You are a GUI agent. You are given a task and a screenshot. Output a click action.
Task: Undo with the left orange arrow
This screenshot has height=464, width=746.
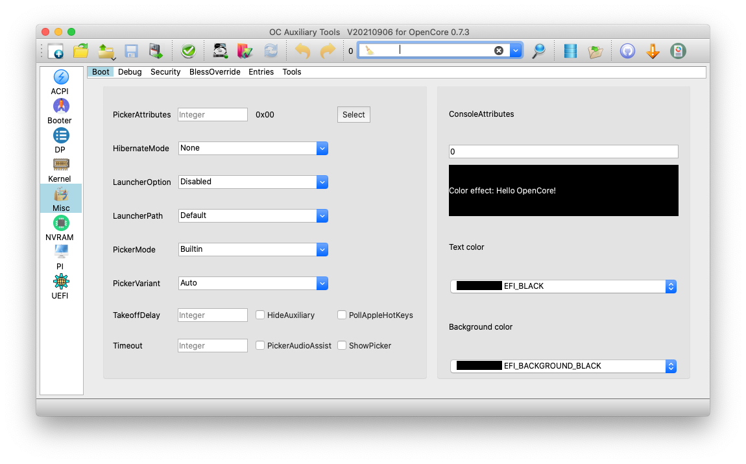[x=302, y=51]
